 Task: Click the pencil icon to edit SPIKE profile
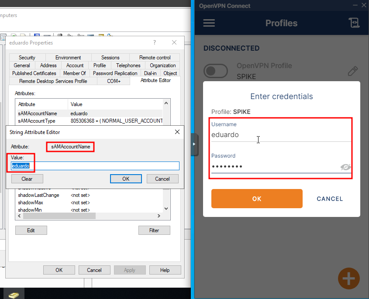pyautogui.click(x=353, y=71)
